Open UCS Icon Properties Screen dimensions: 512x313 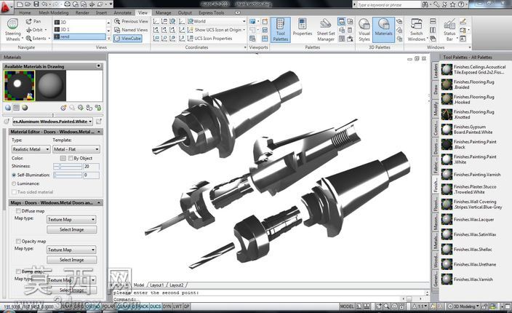click(209, 39)
